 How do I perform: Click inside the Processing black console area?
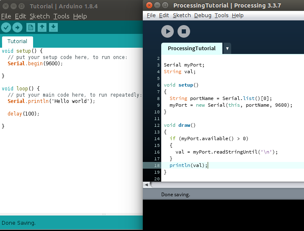[223, 215]
